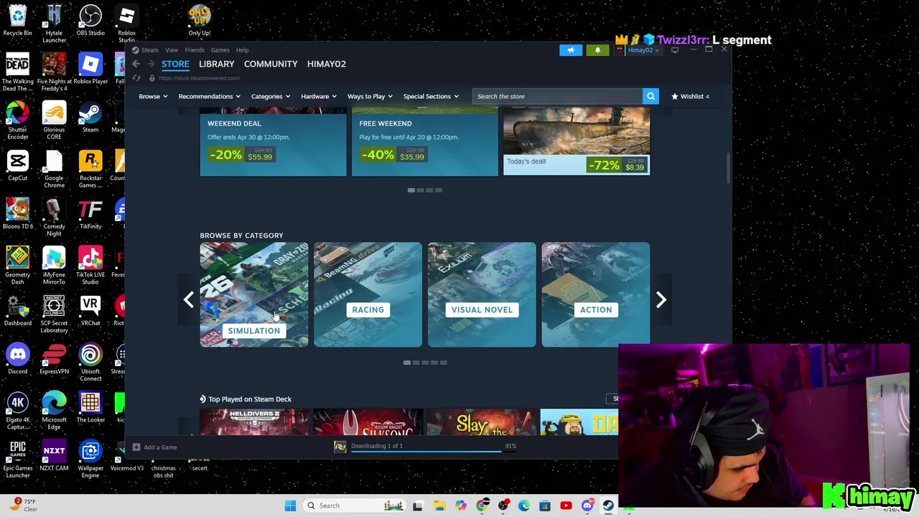Screen dimensions: 919x517
Task: Open Epic Games Launcher desktop icon
Action: point(17,459)
